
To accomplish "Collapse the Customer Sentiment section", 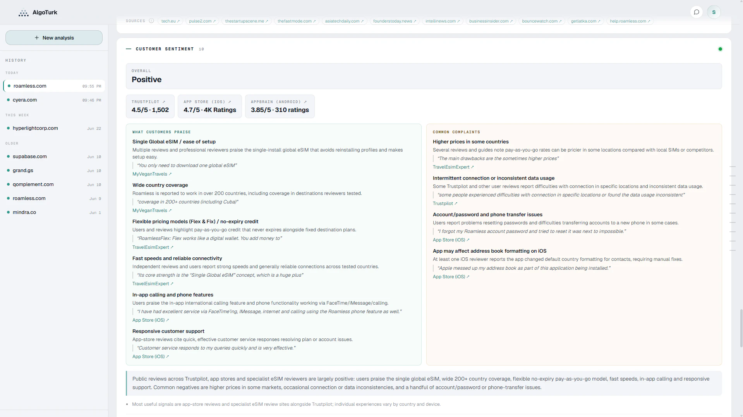I will pyautogui.click(x=129, y=49).
